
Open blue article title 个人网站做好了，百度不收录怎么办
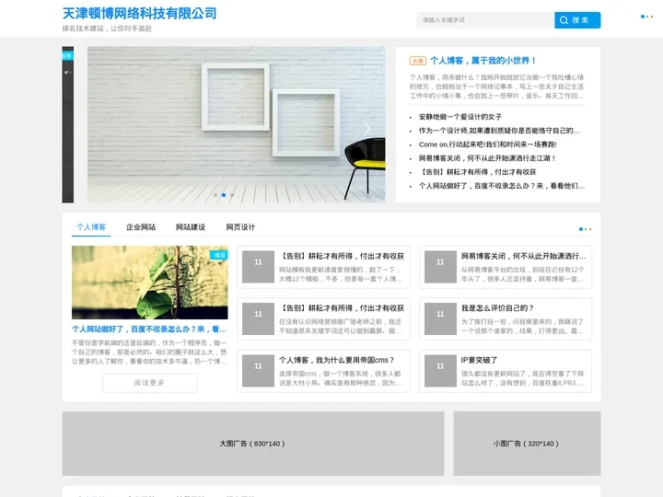tap(149, 329)
